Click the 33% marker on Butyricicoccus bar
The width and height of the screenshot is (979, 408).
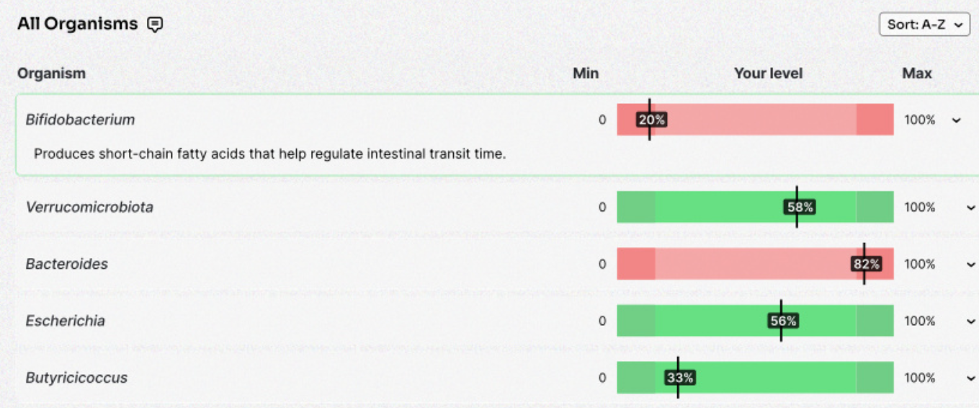coord(679,378)
